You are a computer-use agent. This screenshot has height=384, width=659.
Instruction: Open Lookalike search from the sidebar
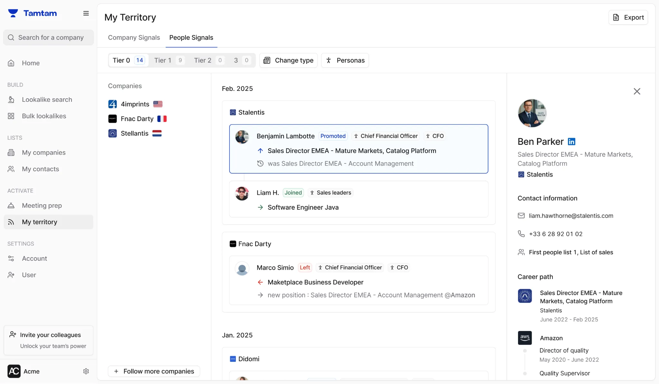point(47,100)
